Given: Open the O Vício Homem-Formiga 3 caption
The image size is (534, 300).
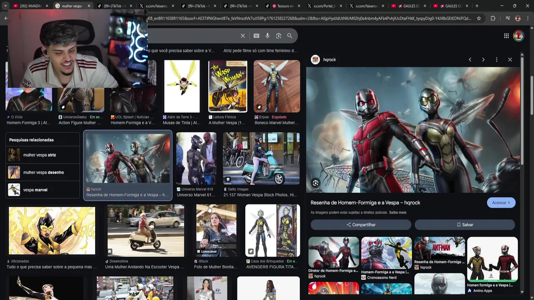Looking at the screenshot, I should pyautogui.click(x=29, y=123).
